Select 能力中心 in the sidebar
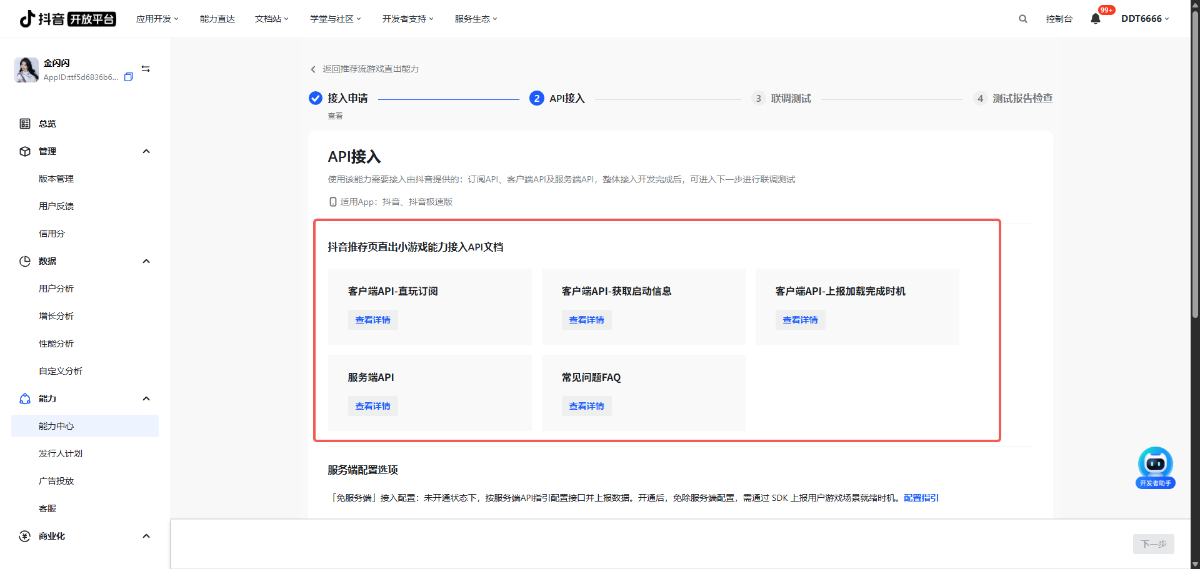Image resolution: width=1200 pixels, height=569 pixels. [x=56, y=426]
